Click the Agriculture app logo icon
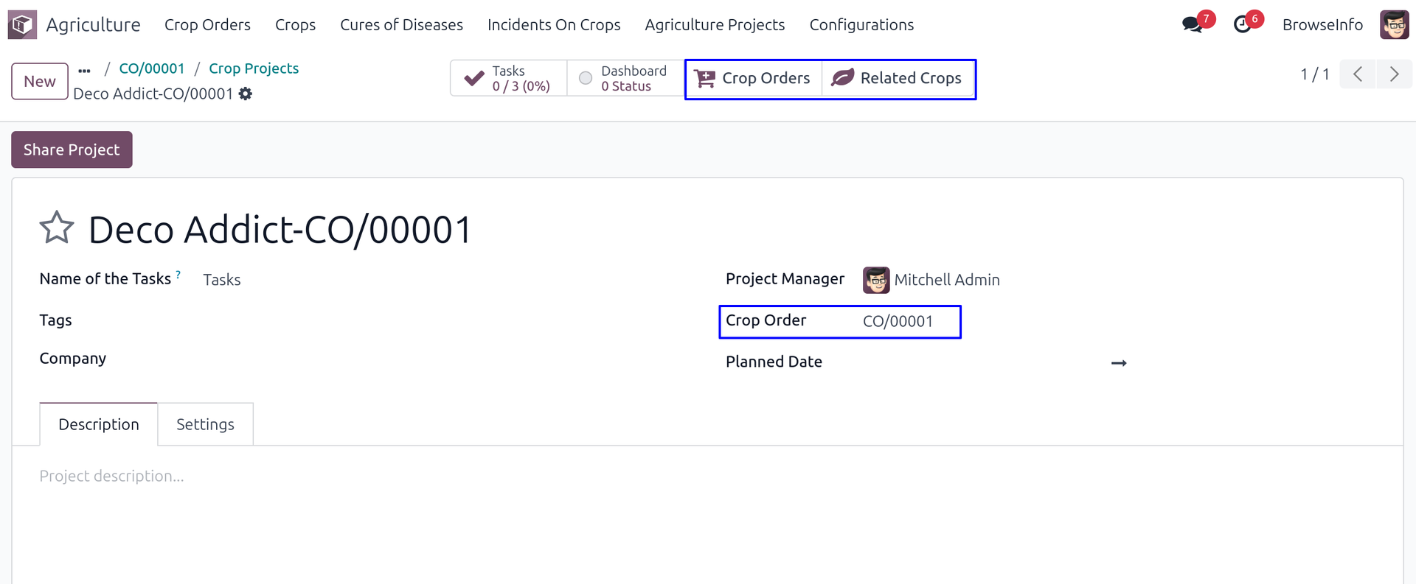 [x=22, y=25]
